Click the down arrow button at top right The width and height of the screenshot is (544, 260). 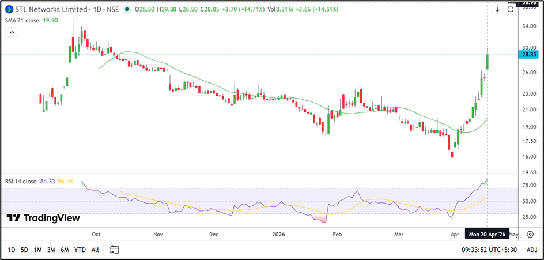497,9
